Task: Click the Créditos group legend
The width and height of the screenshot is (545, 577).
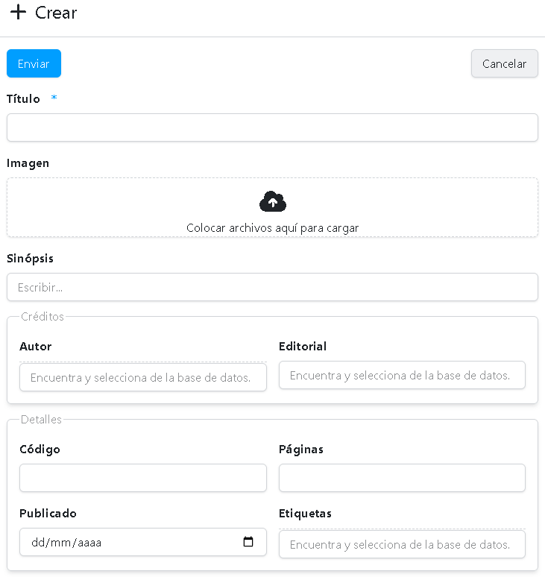Action: tap(42, 317)
